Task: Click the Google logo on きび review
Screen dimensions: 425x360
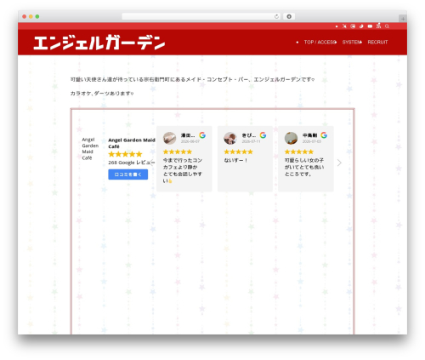Action: (x=263, y=135)
